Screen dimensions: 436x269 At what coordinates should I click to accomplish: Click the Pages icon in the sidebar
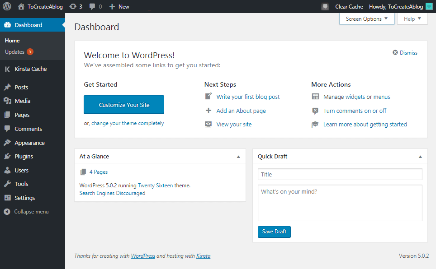coord(8,115)
